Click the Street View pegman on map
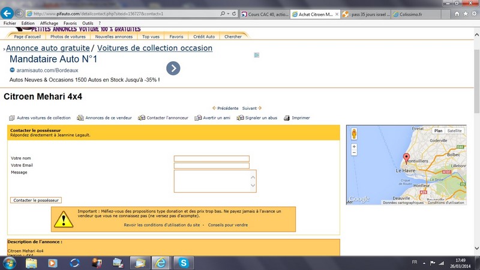The image size is (480, 270). tap(354, 134)
